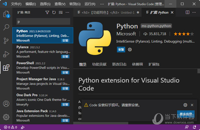The height and width of the screenshot is (130, 200).
Task: Switch to the Untitled-1 editor tab
Action: point(107,12)
